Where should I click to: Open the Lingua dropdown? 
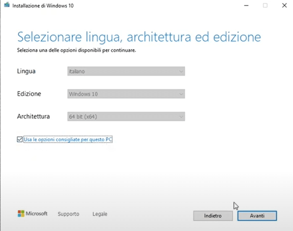click(x=126, y=71)
